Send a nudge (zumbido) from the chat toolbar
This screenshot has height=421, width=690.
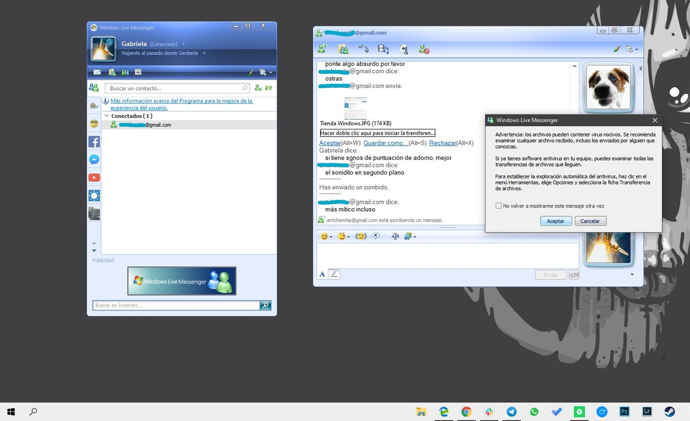(x=361, y=236)
